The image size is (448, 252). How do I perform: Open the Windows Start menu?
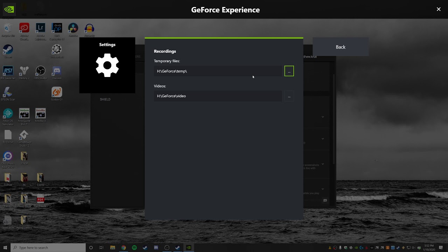pos(5,247)
